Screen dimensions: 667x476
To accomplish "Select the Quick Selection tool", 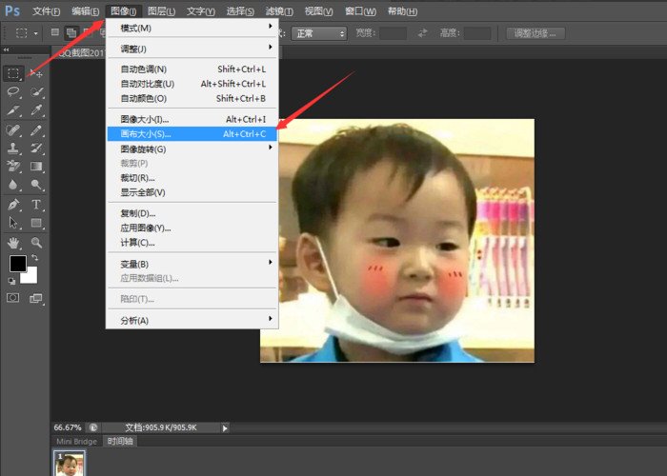I will click(36, 91).
